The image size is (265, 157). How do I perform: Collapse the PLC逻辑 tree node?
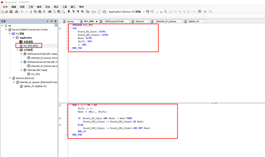[10, 33]
